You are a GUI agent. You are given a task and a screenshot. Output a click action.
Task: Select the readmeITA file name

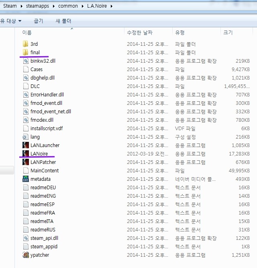pos(42,221)
